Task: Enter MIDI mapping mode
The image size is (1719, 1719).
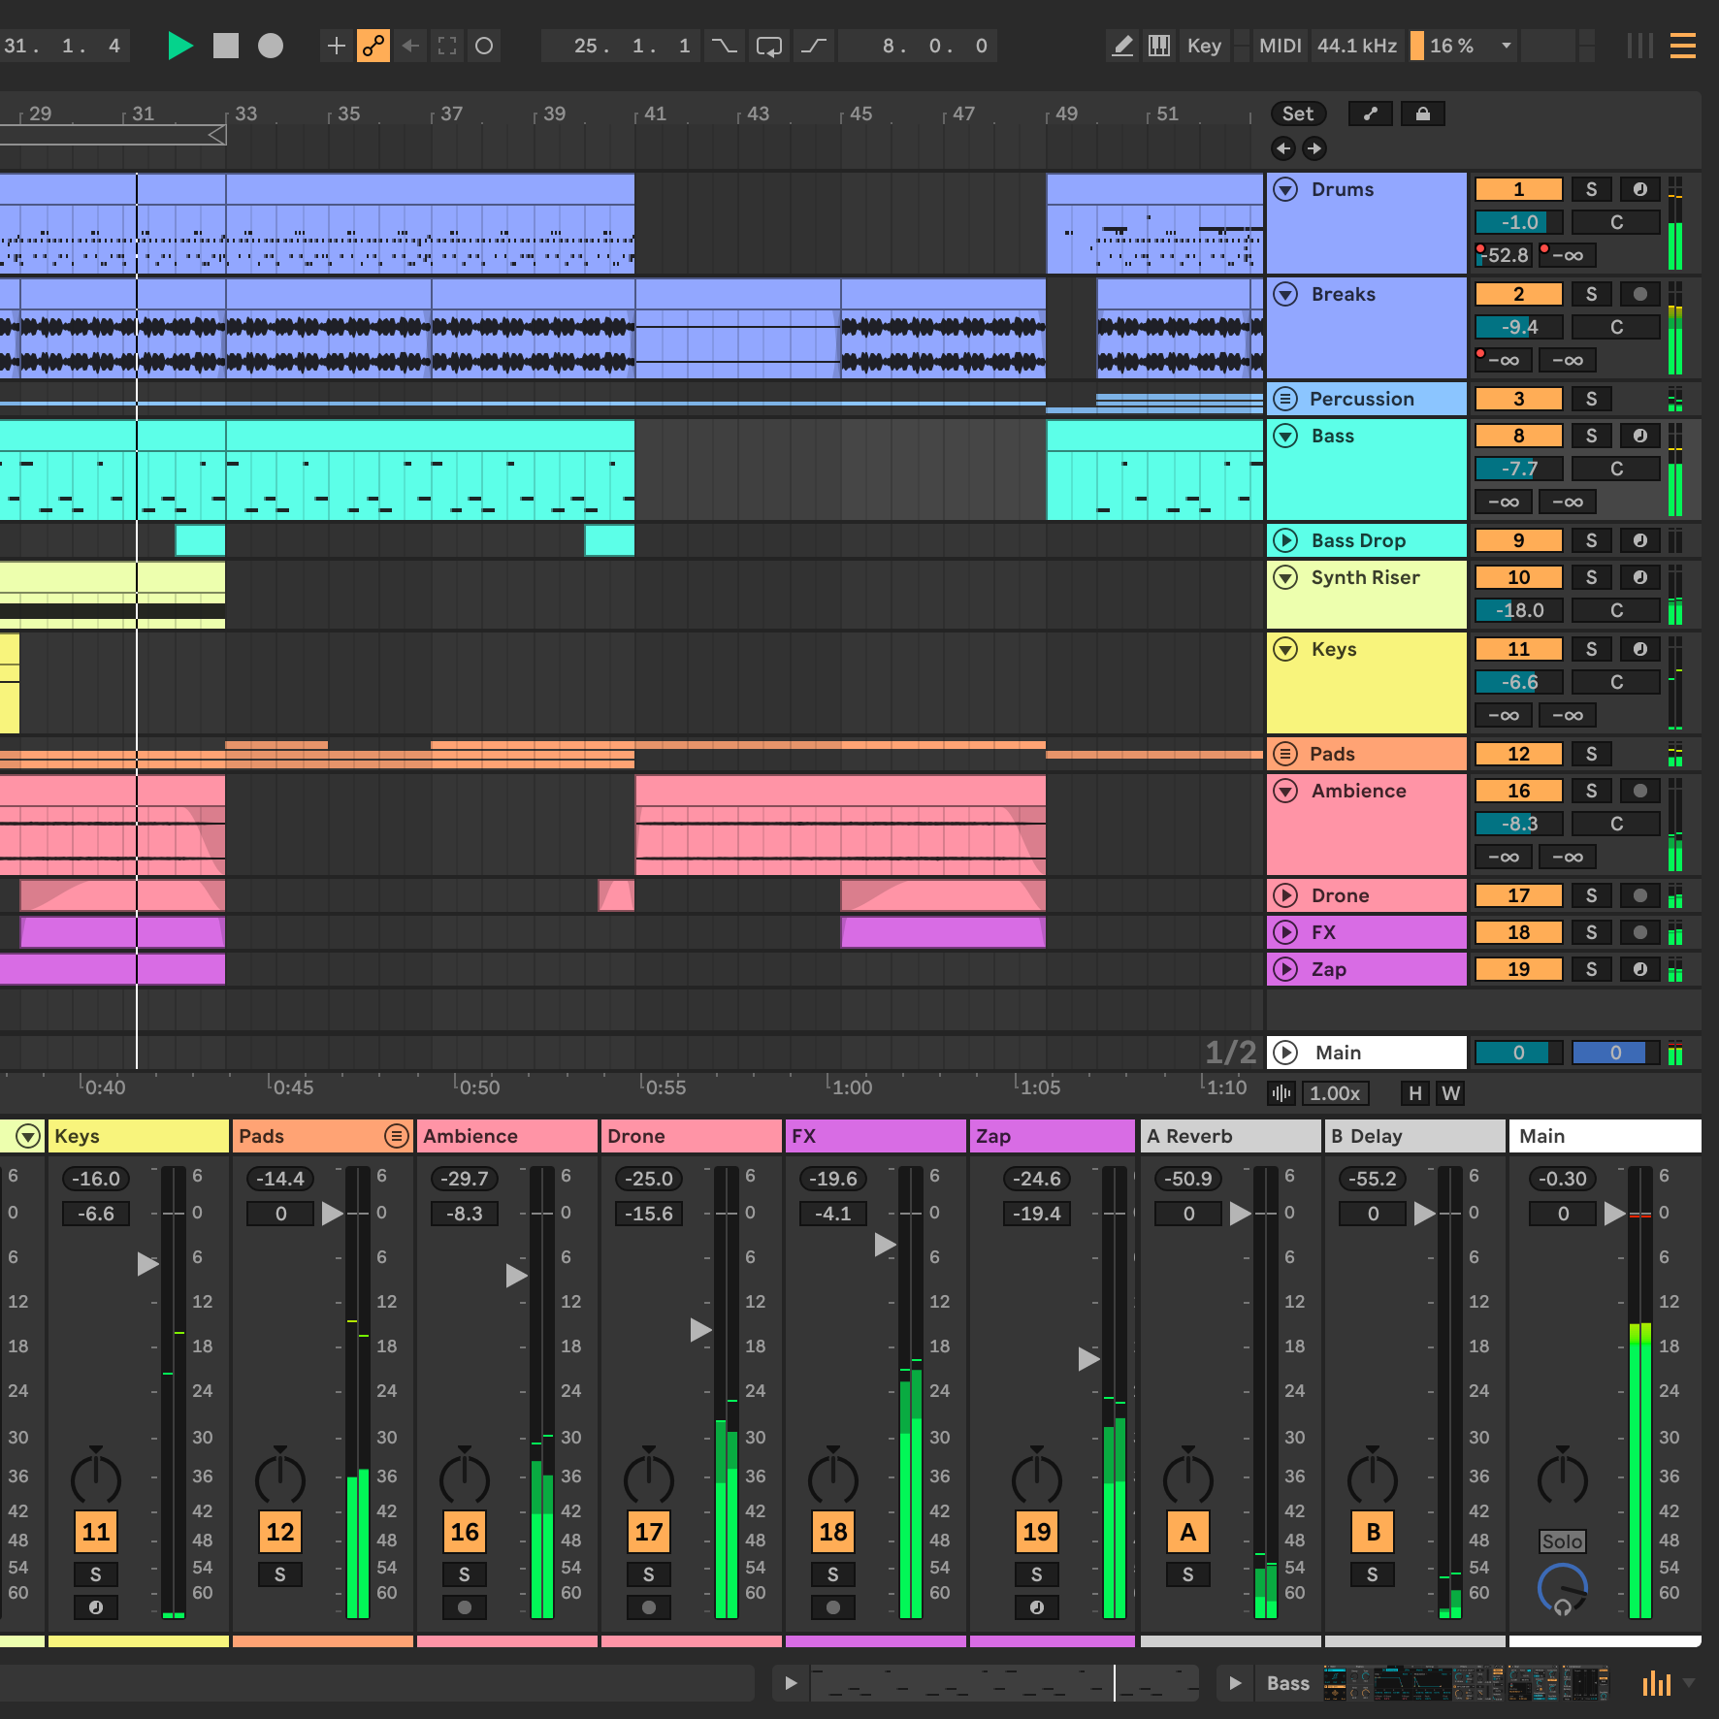Action: point(1279,46)
